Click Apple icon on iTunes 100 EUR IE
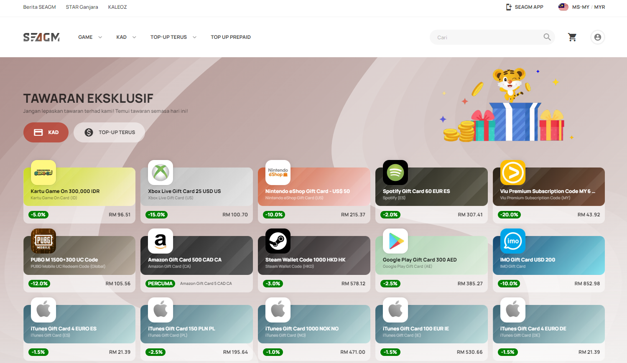Image resolution: width=627 pixels, height=363 pixels. pos(395,310)
